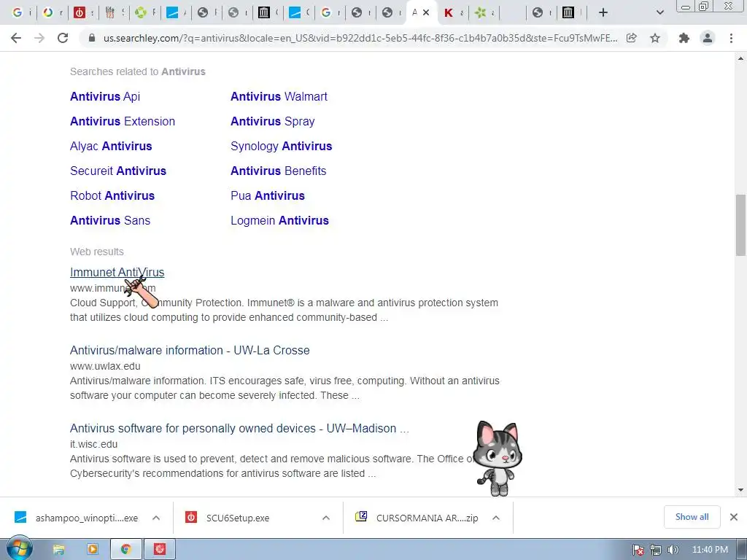The height and width of the screenshot is (560, 747).
Task: Open a new tab with the plus button
Action: click(603, 12)
